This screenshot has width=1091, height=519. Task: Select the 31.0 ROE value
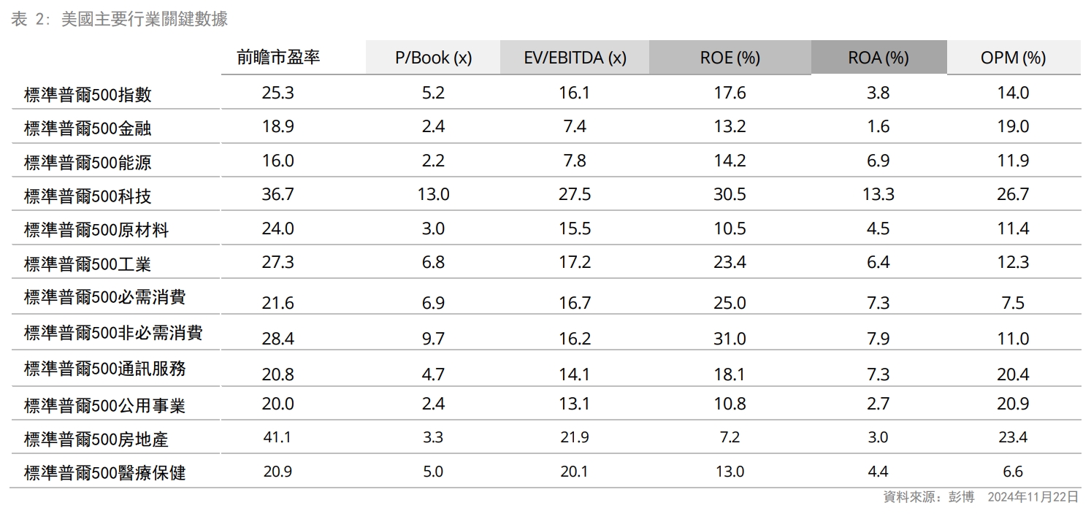(x=730, y=339)
